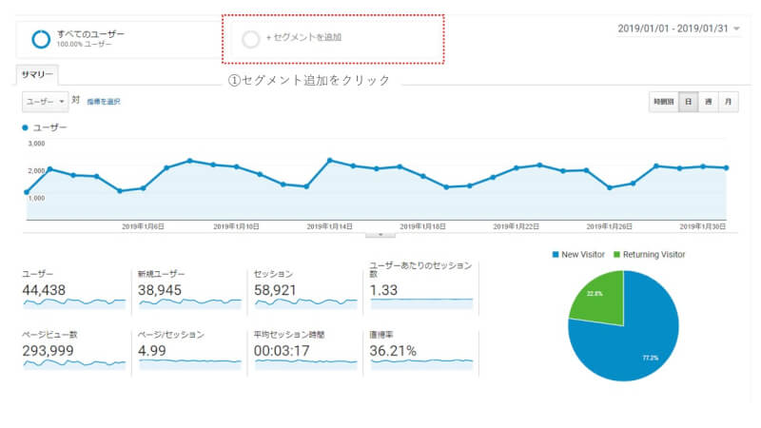Switch chart to daily 日 view

[688, 102]
